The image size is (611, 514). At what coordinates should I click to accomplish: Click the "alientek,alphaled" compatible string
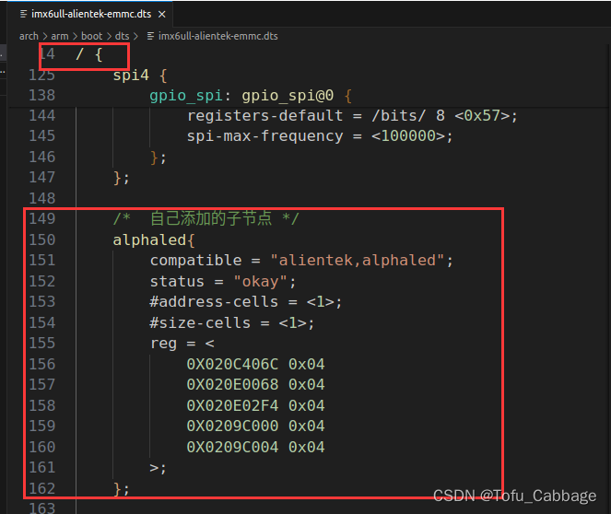[357, 261]
